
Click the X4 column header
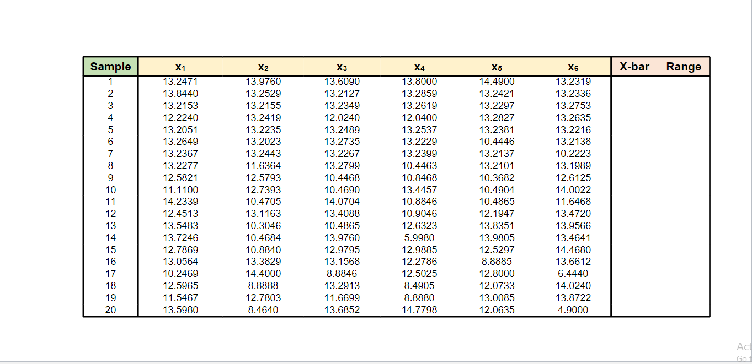click(420, 67)
